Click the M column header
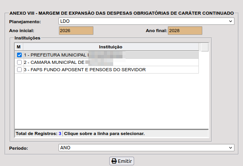The height and width of the screenshot is (166, 243). click(19, 47)
